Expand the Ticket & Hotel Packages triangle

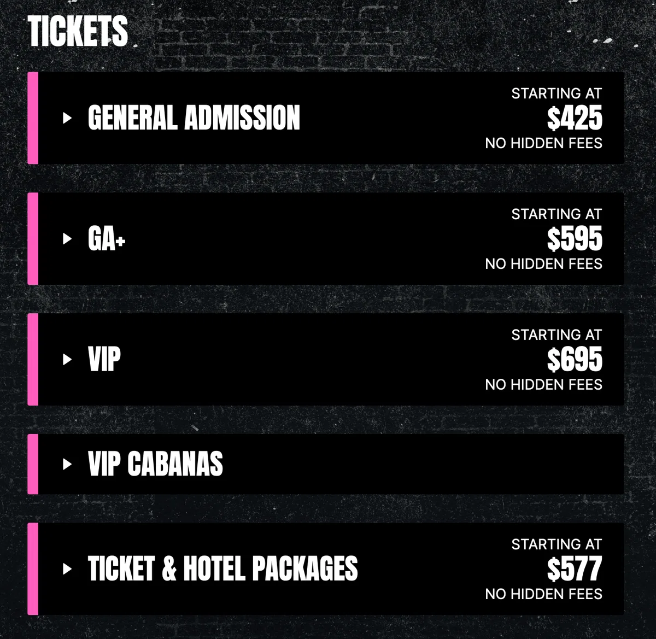(x=67, y=568)
